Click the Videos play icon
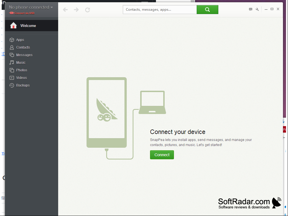288x216 pixels. (x=12, y=78)
